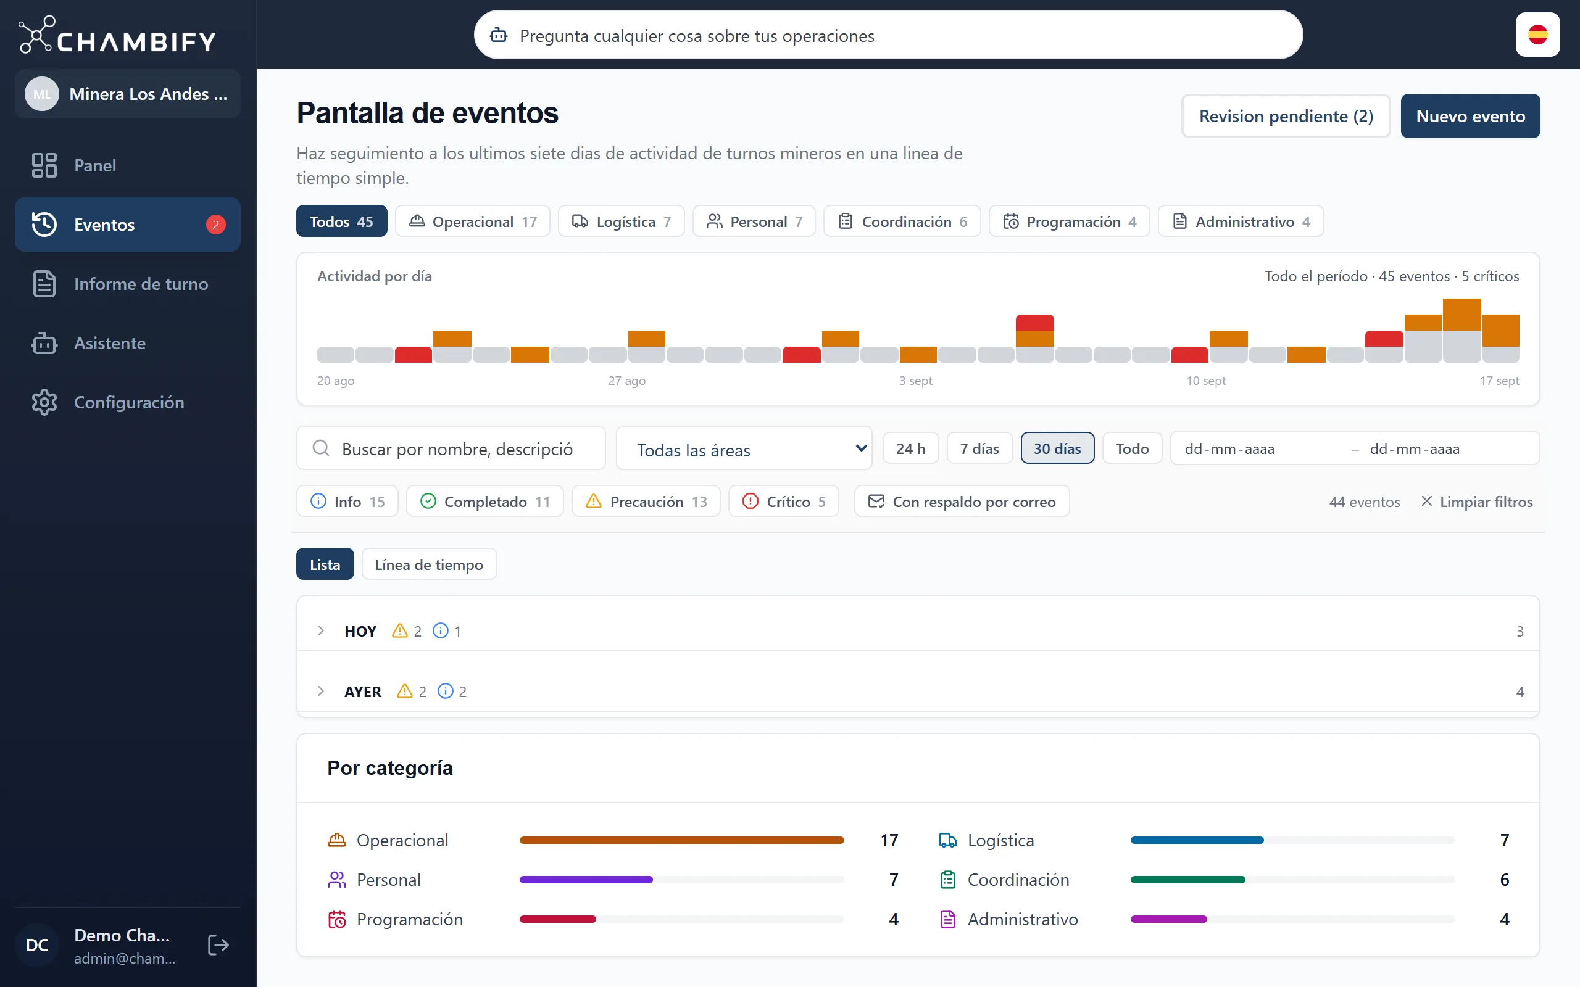The height and width of the screenshot is (987, 1580).
Task: Expand the AYER event group
Action: 918,692
